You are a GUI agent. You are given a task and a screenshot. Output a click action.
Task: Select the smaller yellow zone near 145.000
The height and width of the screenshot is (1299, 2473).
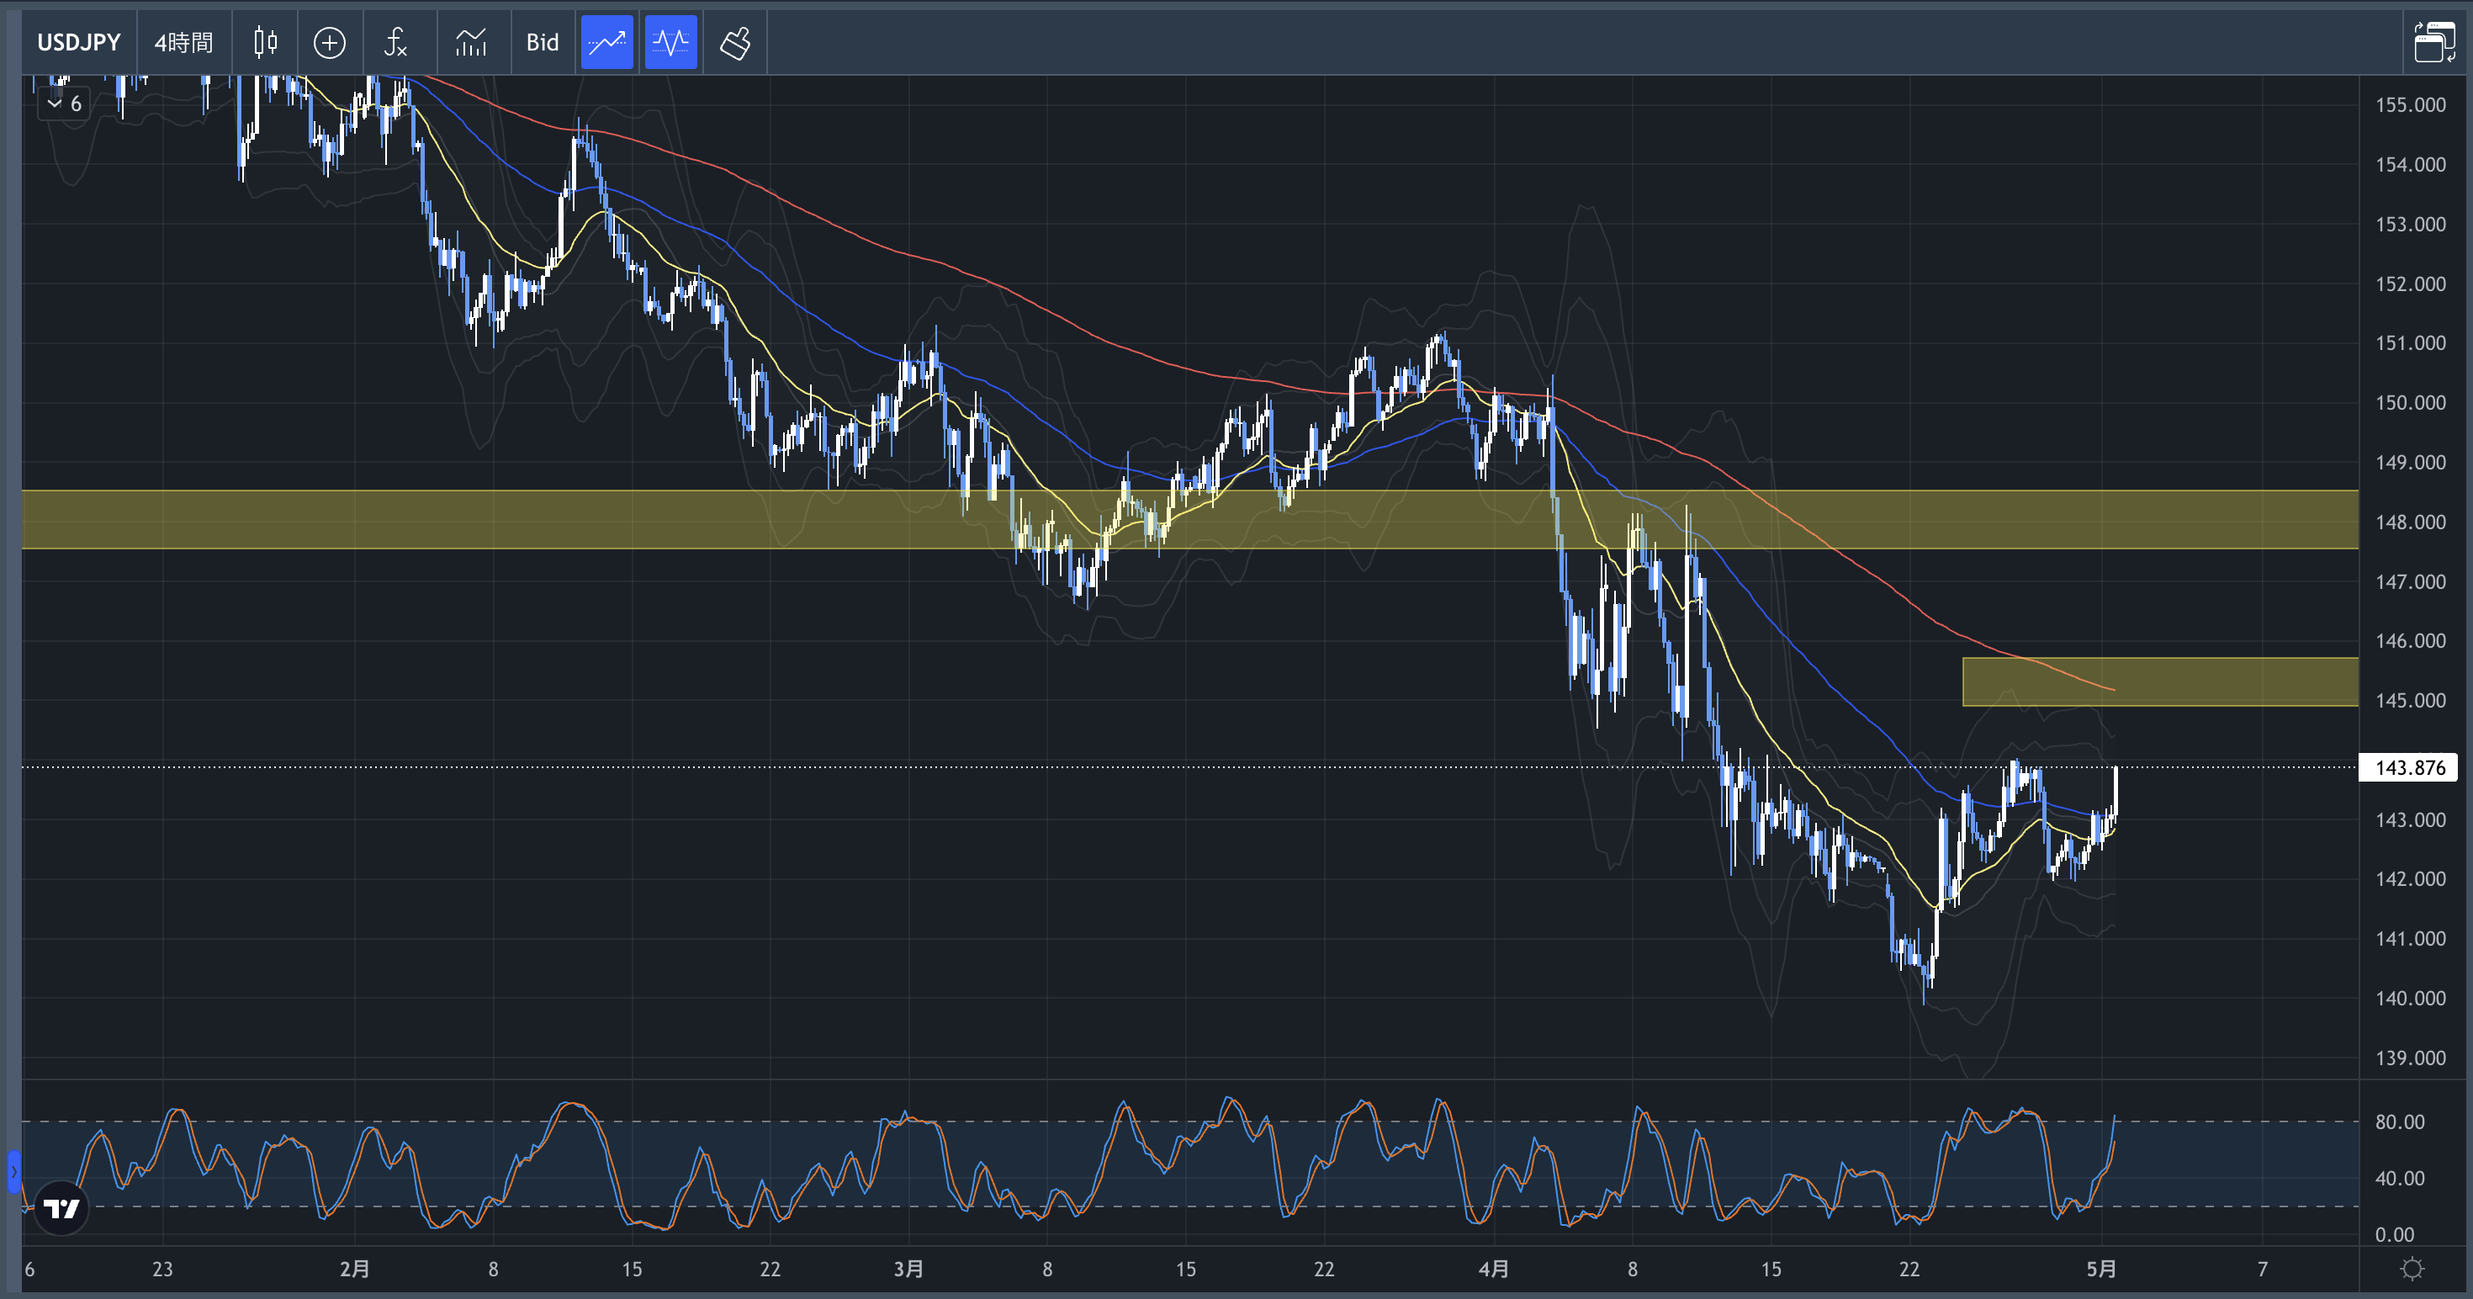[x=2160, y=681]
